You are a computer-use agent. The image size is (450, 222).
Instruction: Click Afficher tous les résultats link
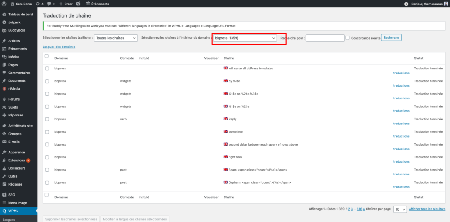pyautogui.click(x=427, y=209)
